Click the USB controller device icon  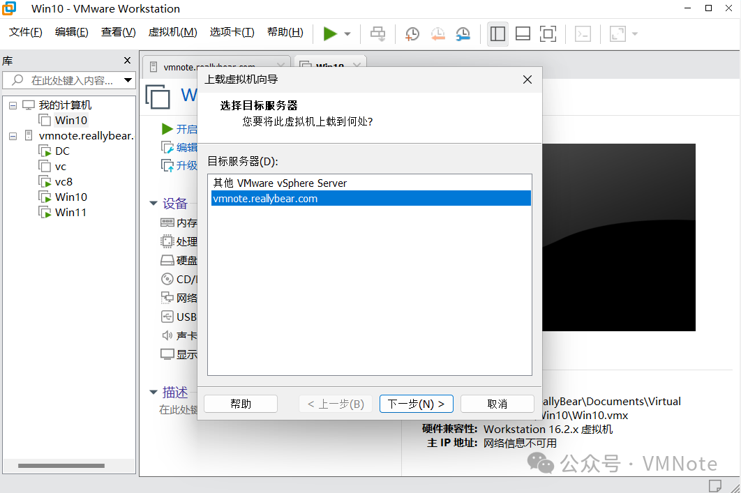167,317
